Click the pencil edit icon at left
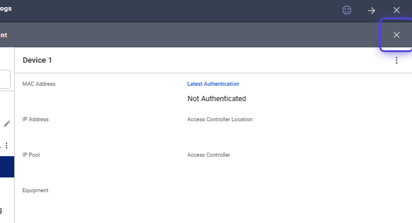The height and width of the screenshot is (223, 412). [x=7, y=124]
